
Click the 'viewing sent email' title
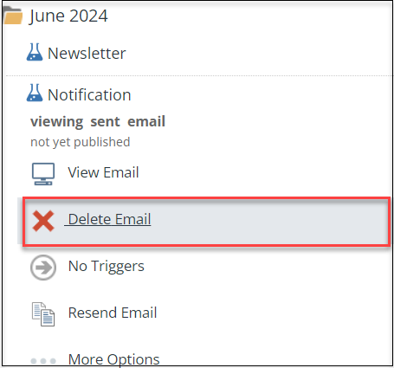point(98,121)
